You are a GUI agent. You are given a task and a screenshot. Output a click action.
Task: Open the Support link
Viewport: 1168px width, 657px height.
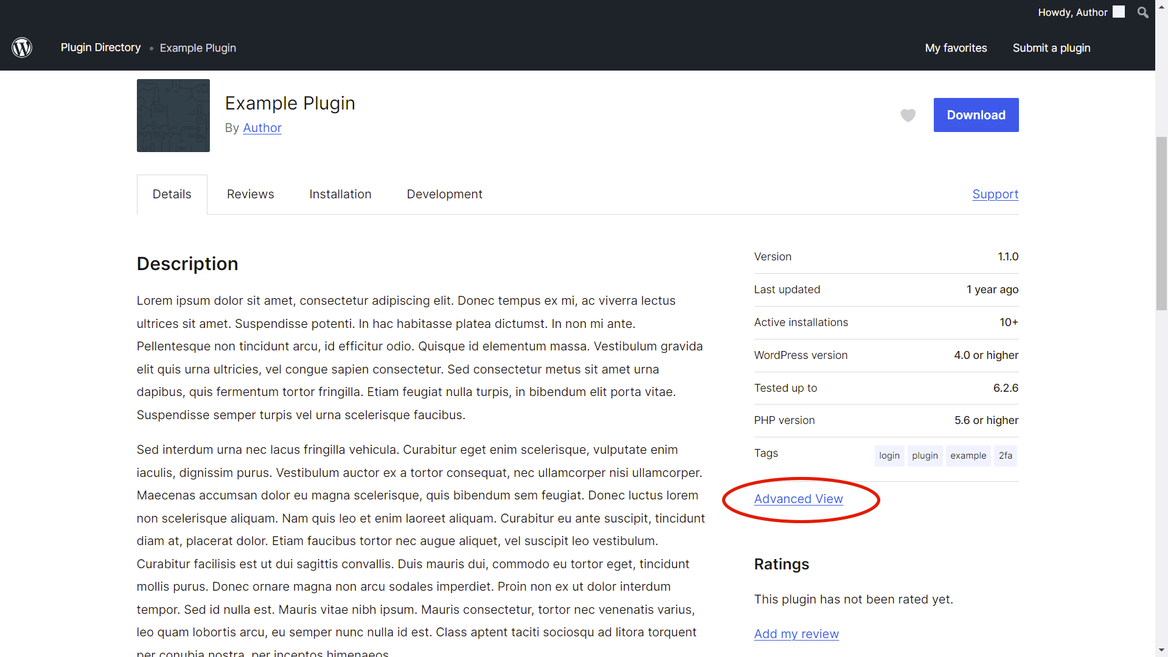[995, 194]
